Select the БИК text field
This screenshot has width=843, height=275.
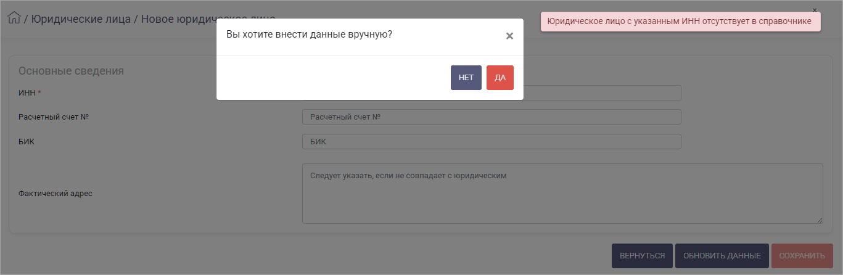[491, 142]
